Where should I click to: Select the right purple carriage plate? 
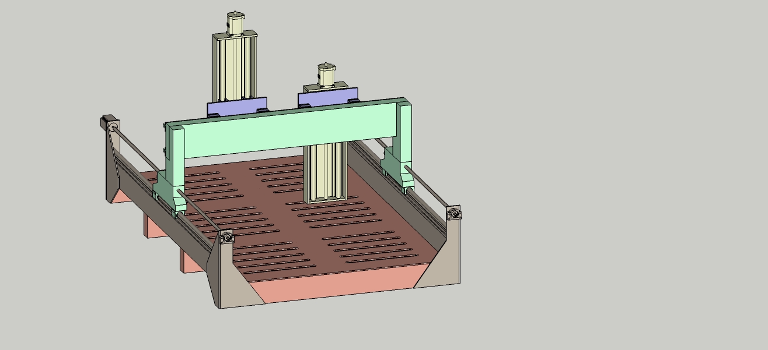(327, 99)
